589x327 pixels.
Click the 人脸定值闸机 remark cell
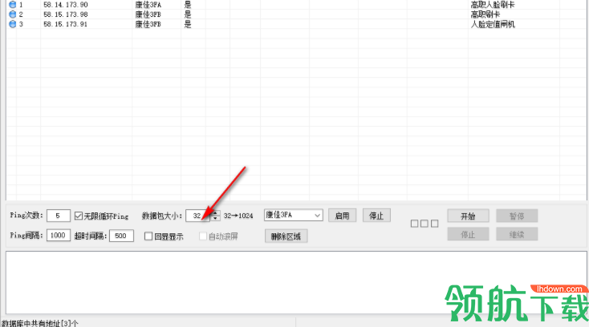point(493,24)
